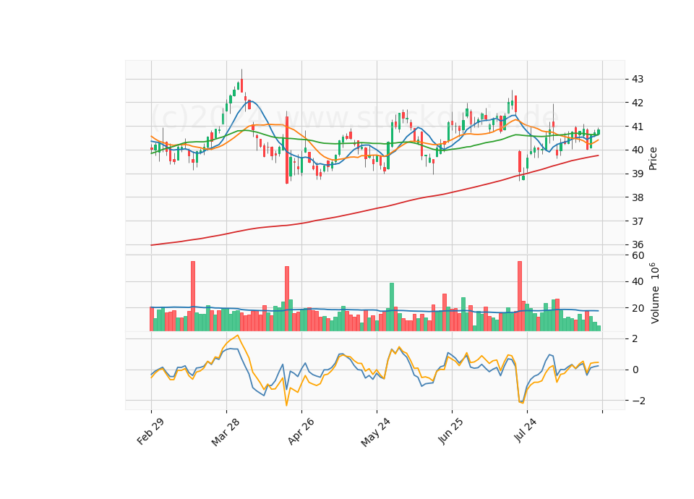The height and width of the screenshot is (499, 694).
Task: Click the 43 price axis value
Action: click(638, 80)
